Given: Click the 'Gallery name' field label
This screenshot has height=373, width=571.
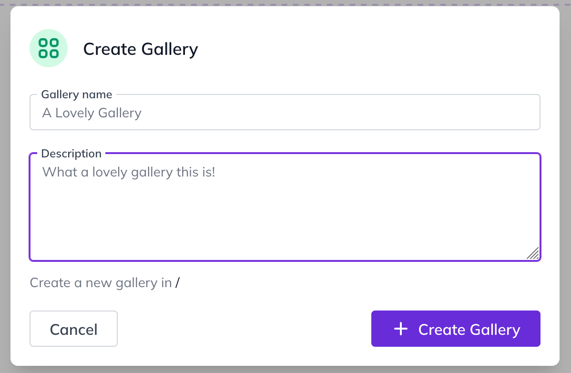Looking at the screenshot, I should click(x=76, y=94).
